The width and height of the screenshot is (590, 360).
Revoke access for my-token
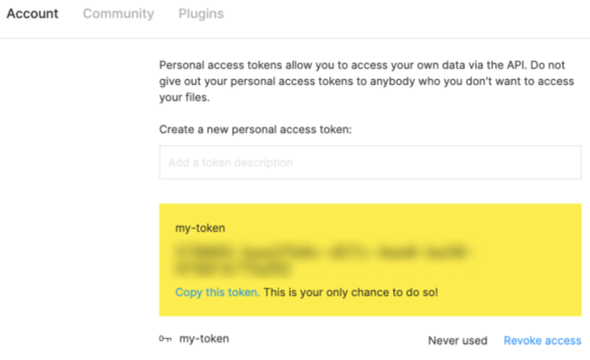[x=542, y=340]
